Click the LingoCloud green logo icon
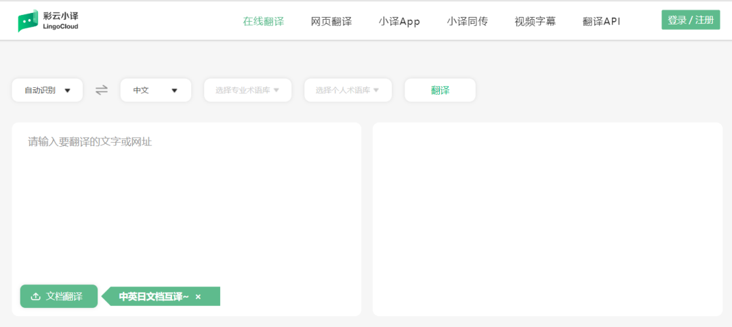Image resolution: width=732 pixels, height=327 pixels. coord(28,21)
